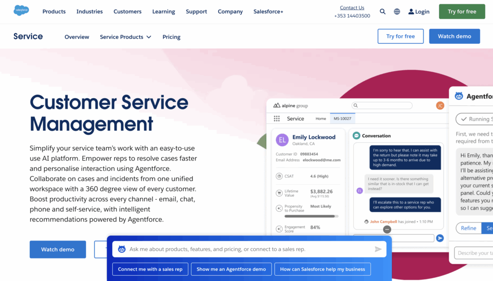Click the Propensity to Purchase progress bar
The height and width of the screenshot is (281, 493).
(311, 216)
